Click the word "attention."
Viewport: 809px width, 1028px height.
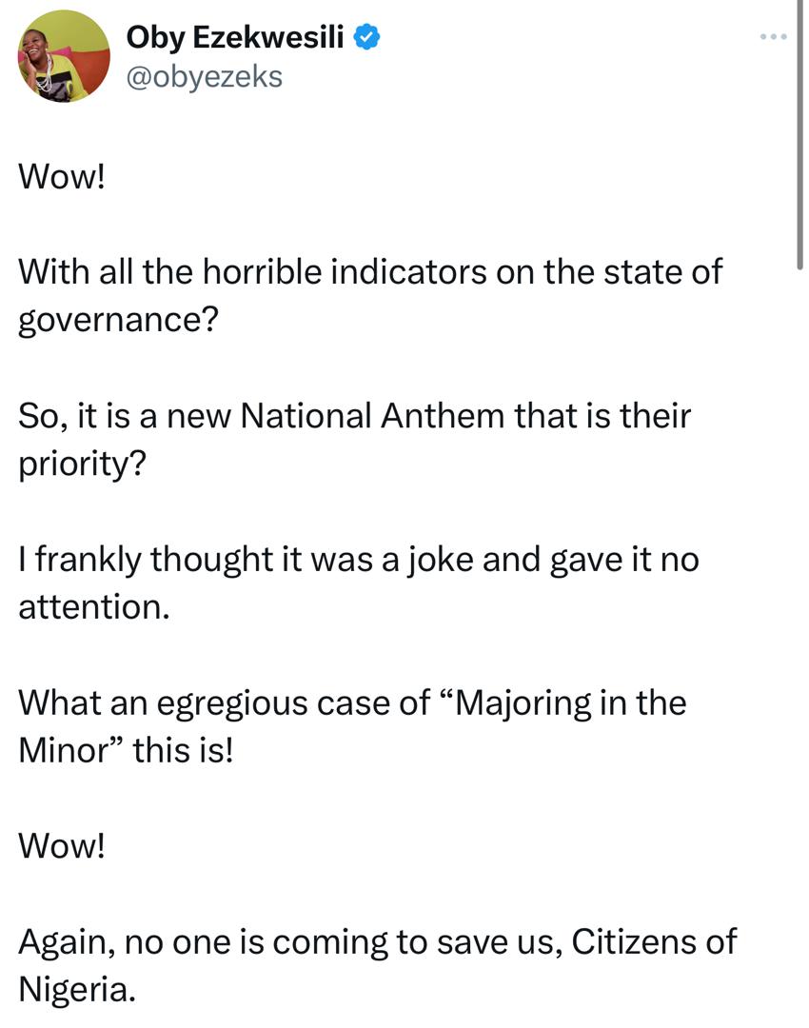(x=95, y=607)
